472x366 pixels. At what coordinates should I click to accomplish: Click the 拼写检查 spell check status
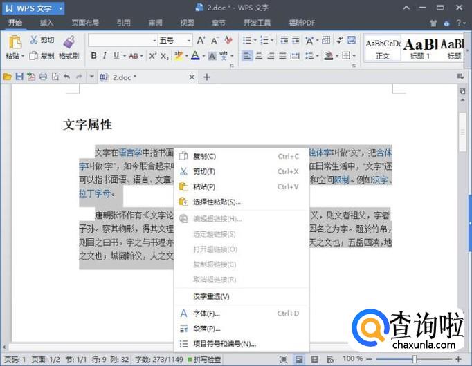(203, 359)
